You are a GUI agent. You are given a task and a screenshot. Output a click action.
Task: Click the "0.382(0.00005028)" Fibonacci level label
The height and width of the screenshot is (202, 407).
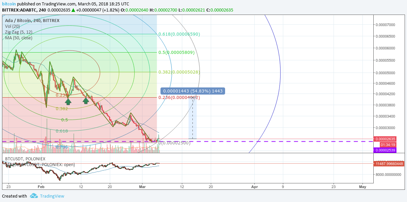click(x=180, y=72)
